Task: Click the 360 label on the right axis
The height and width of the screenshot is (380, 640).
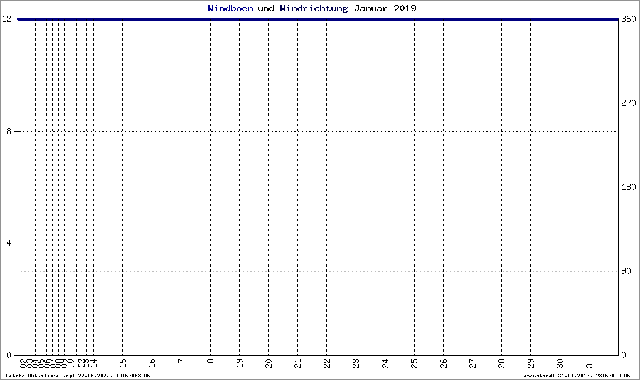Action: coord(629,19)
